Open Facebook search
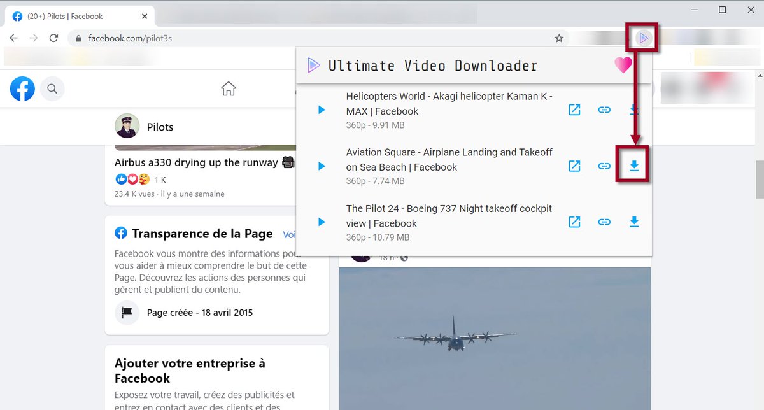Screen dimensions: 764x410 click(53, 88)
